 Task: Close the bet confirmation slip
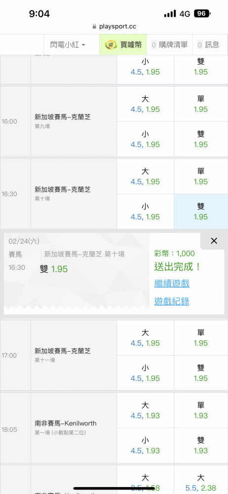coord(214,241)
